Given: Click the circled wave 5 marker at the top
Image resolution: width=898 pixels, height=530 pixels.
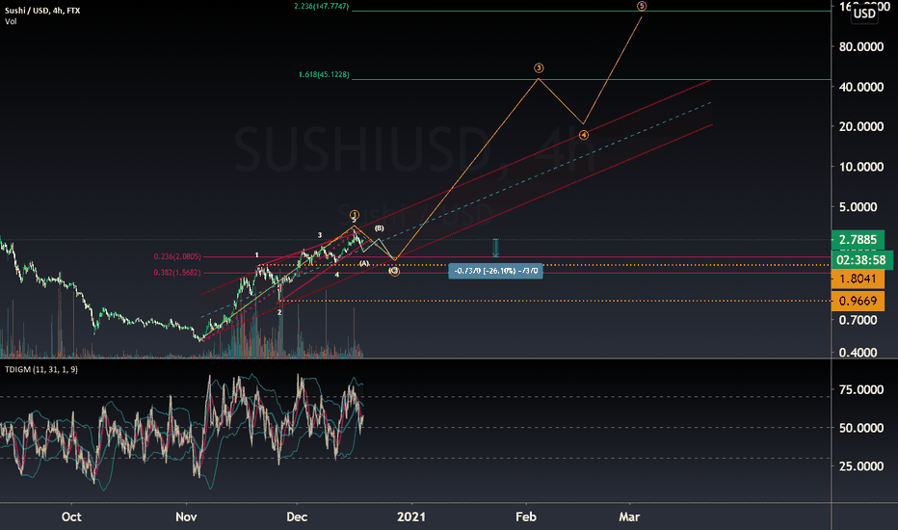Looking at the screenshot, I should point(642,6).
